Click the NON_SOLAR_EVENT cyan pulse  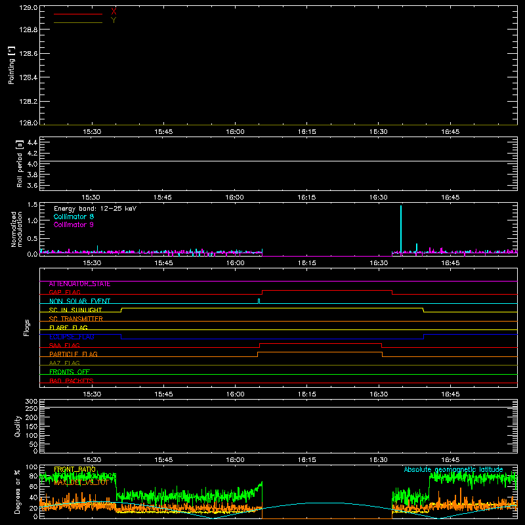[x=259, y=301]
